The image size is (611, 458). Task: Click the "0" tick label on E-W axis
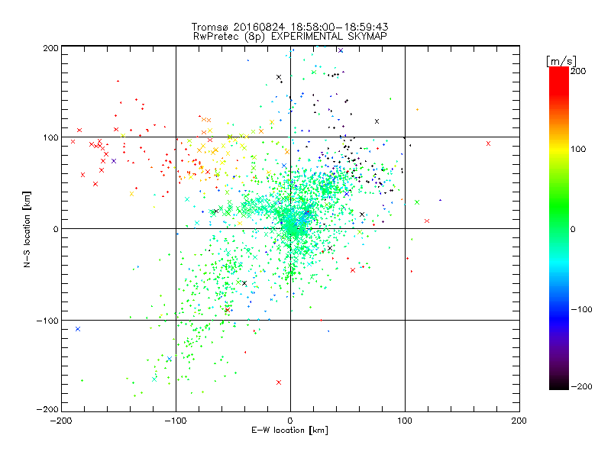(290, 421)
